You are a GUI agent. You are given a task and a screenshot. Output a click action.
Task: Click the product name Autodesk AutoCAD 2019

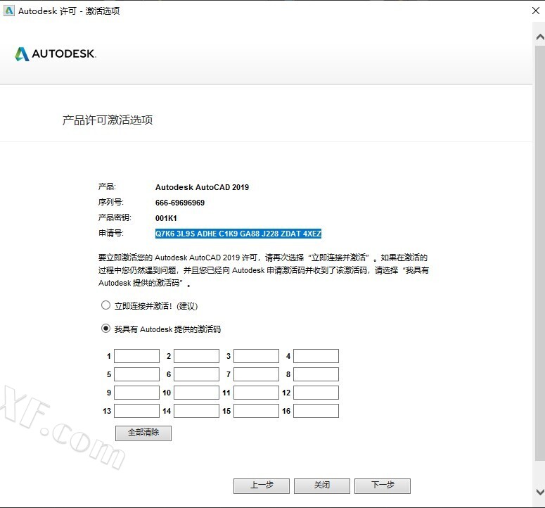click(x=202, y=187)
